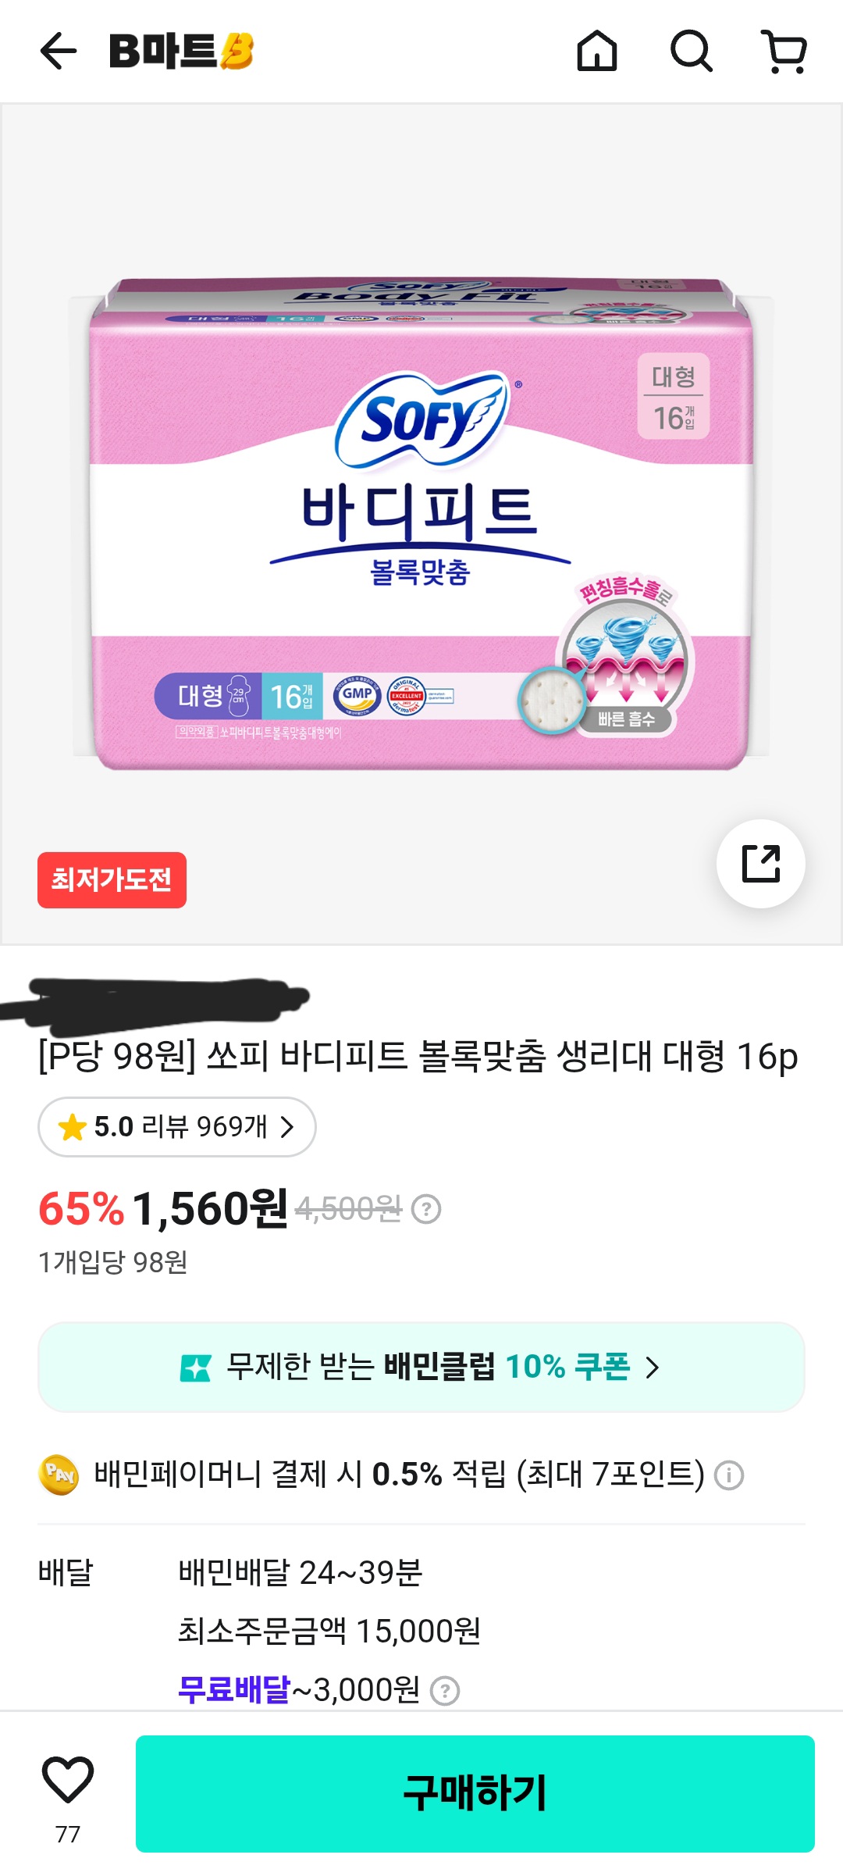Tap the 구매하기 purchase button

[475, 1793]
